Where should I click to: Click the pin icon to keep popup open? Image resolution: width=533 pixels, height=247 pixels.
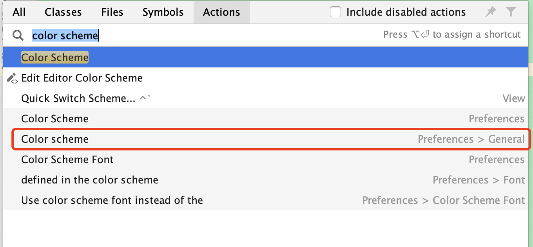tap(490, 12)
